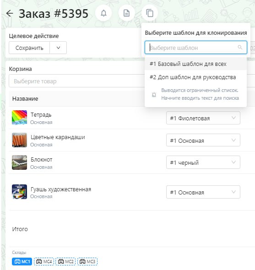
Task: Choose #1 Базовый шаблон для всех
Action: pos(196,64)
